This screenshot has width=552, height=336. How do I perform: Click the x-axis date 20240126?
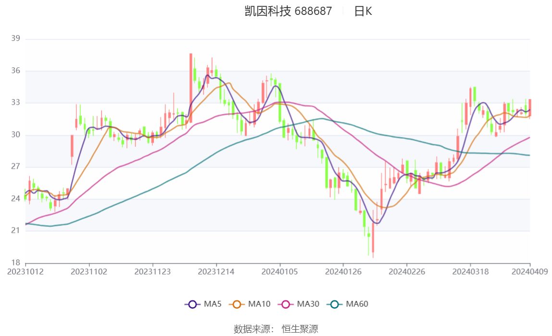click(343, 272)
